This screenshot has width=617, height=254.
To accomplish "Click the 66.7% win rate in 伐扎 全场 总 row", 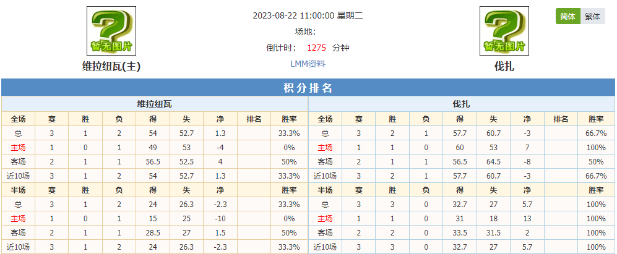I will (x=596, y=133).
